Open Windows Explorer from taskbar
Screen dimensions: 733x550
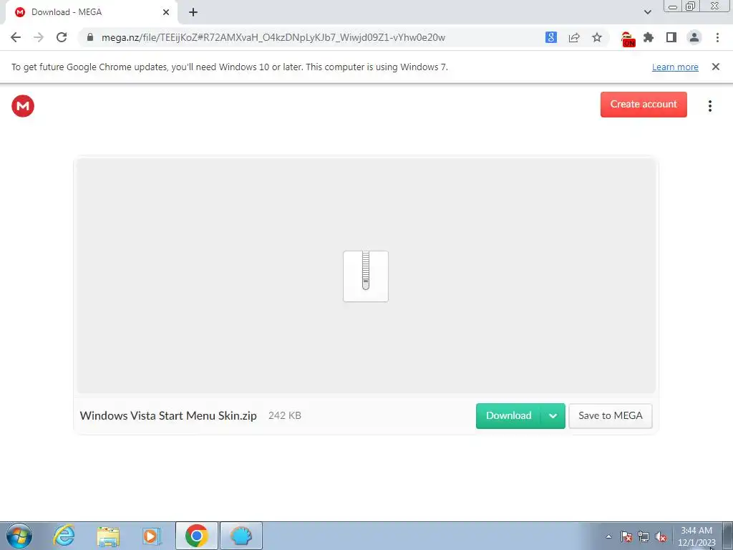108,536
